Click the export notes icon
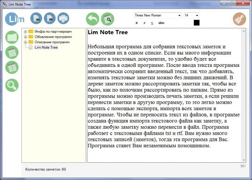This screenshot has width=252, height=180. pyautogui.click(x=50, y=19)
